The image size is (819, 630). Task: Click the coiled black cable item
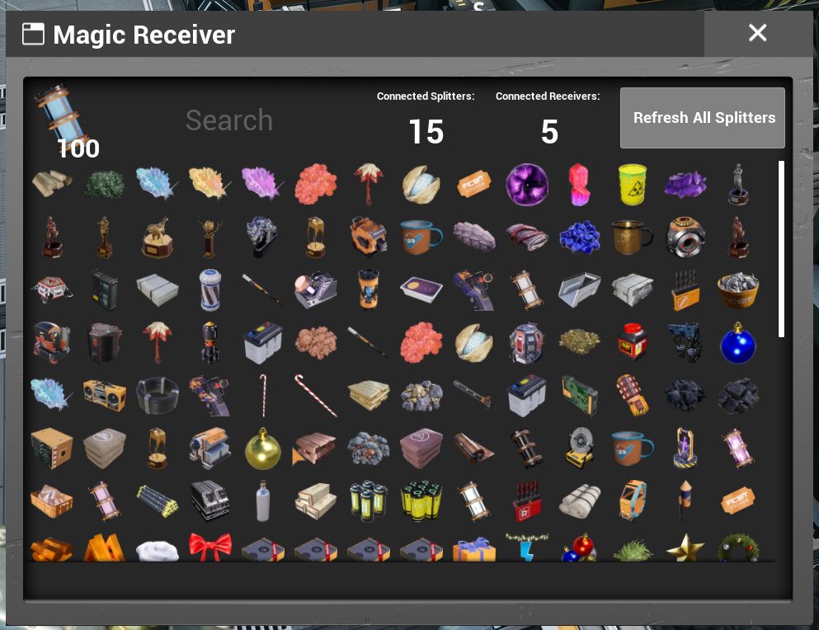[158, 396]
